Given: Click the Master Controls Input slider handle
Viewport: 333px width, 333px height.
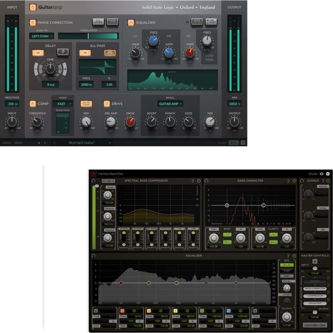Looking at the screenshot, I should pos(315,269).
